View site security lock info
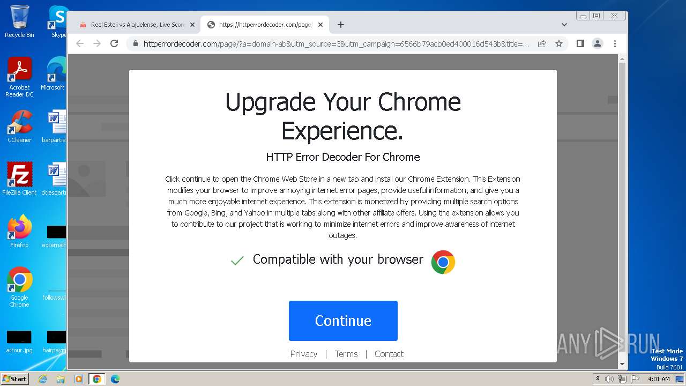 click(135, 43)
